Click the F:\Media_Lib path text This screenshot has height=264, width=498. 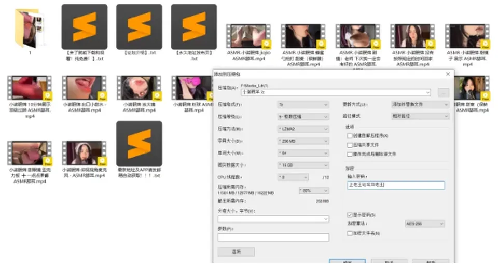coord(254,86)
